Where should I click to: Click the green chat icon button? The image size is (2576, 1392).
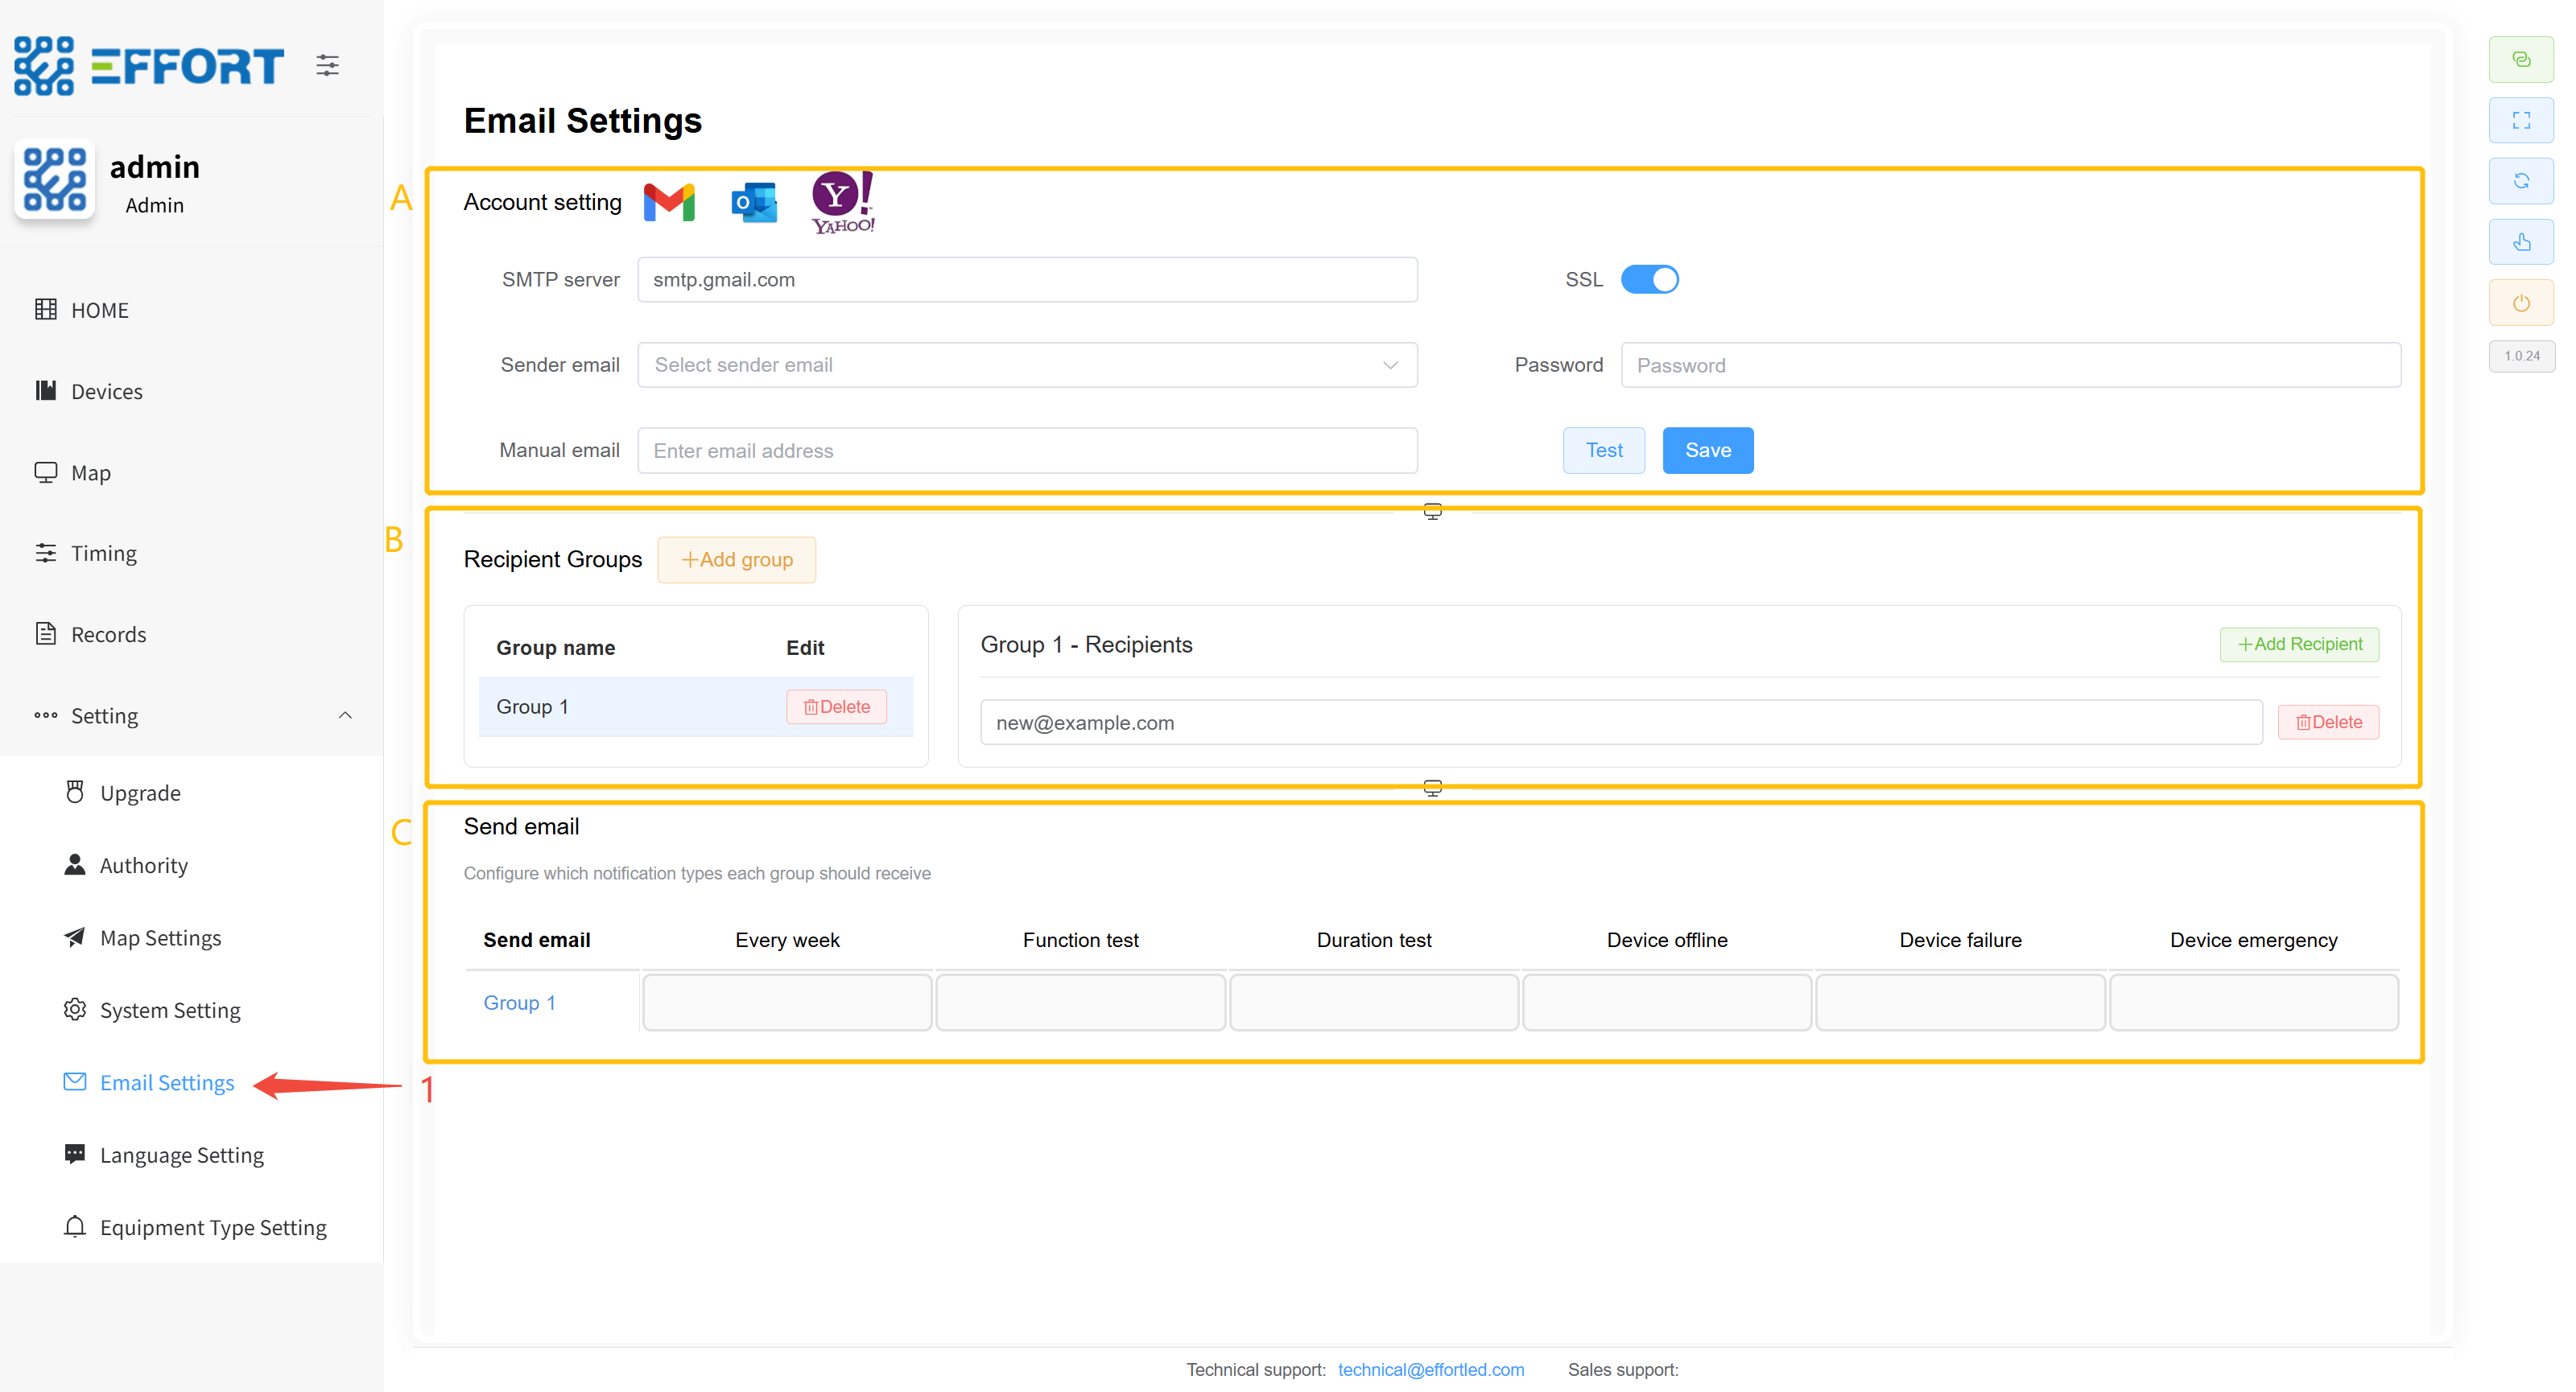pos(2520,60)
